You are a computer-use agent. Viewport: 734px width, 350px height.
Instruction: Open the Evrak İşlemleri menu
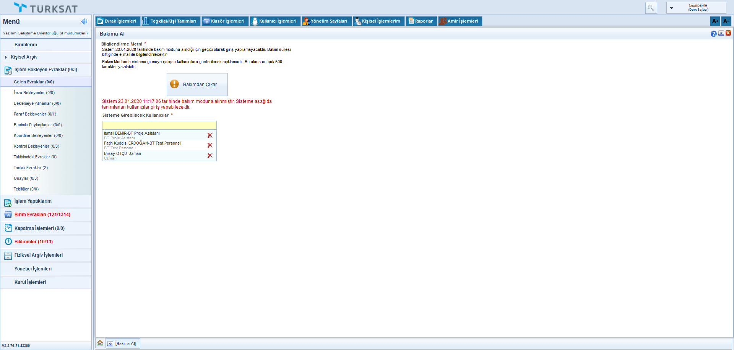tap(117, 21)
